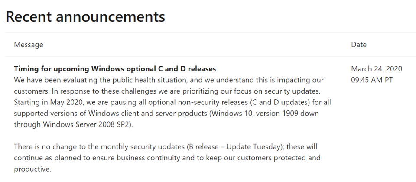Select the Message column header
Screen dimensions: 416x182
pos(29,45)
